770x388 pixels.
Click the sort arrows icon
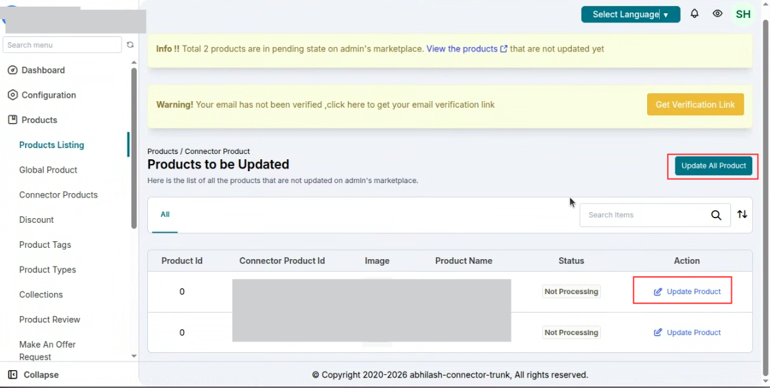point(742,214)
